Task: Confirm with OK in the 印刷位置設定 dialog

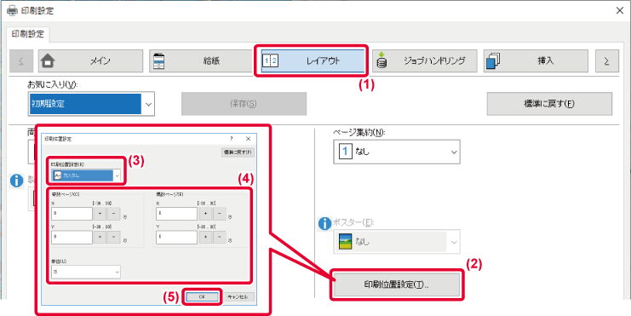Action: coord(202,296)
